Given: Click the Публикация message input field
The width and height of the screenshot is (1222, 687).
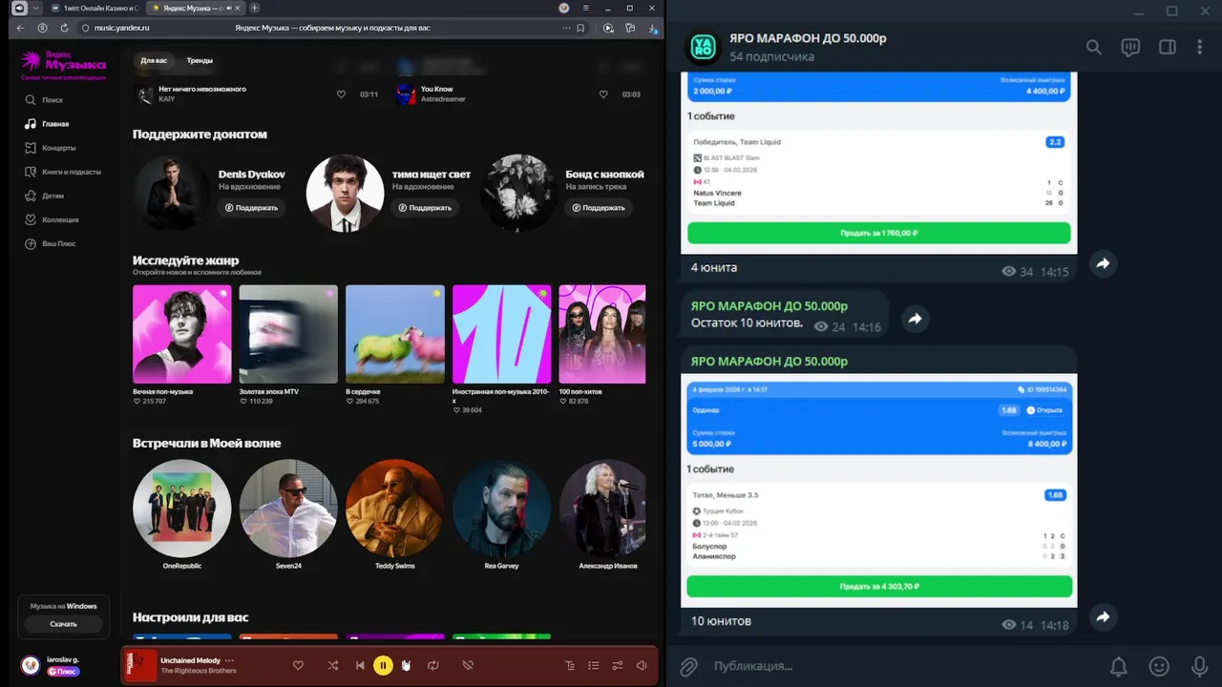Looking at the screenshot, I should (x=902, y=666).
